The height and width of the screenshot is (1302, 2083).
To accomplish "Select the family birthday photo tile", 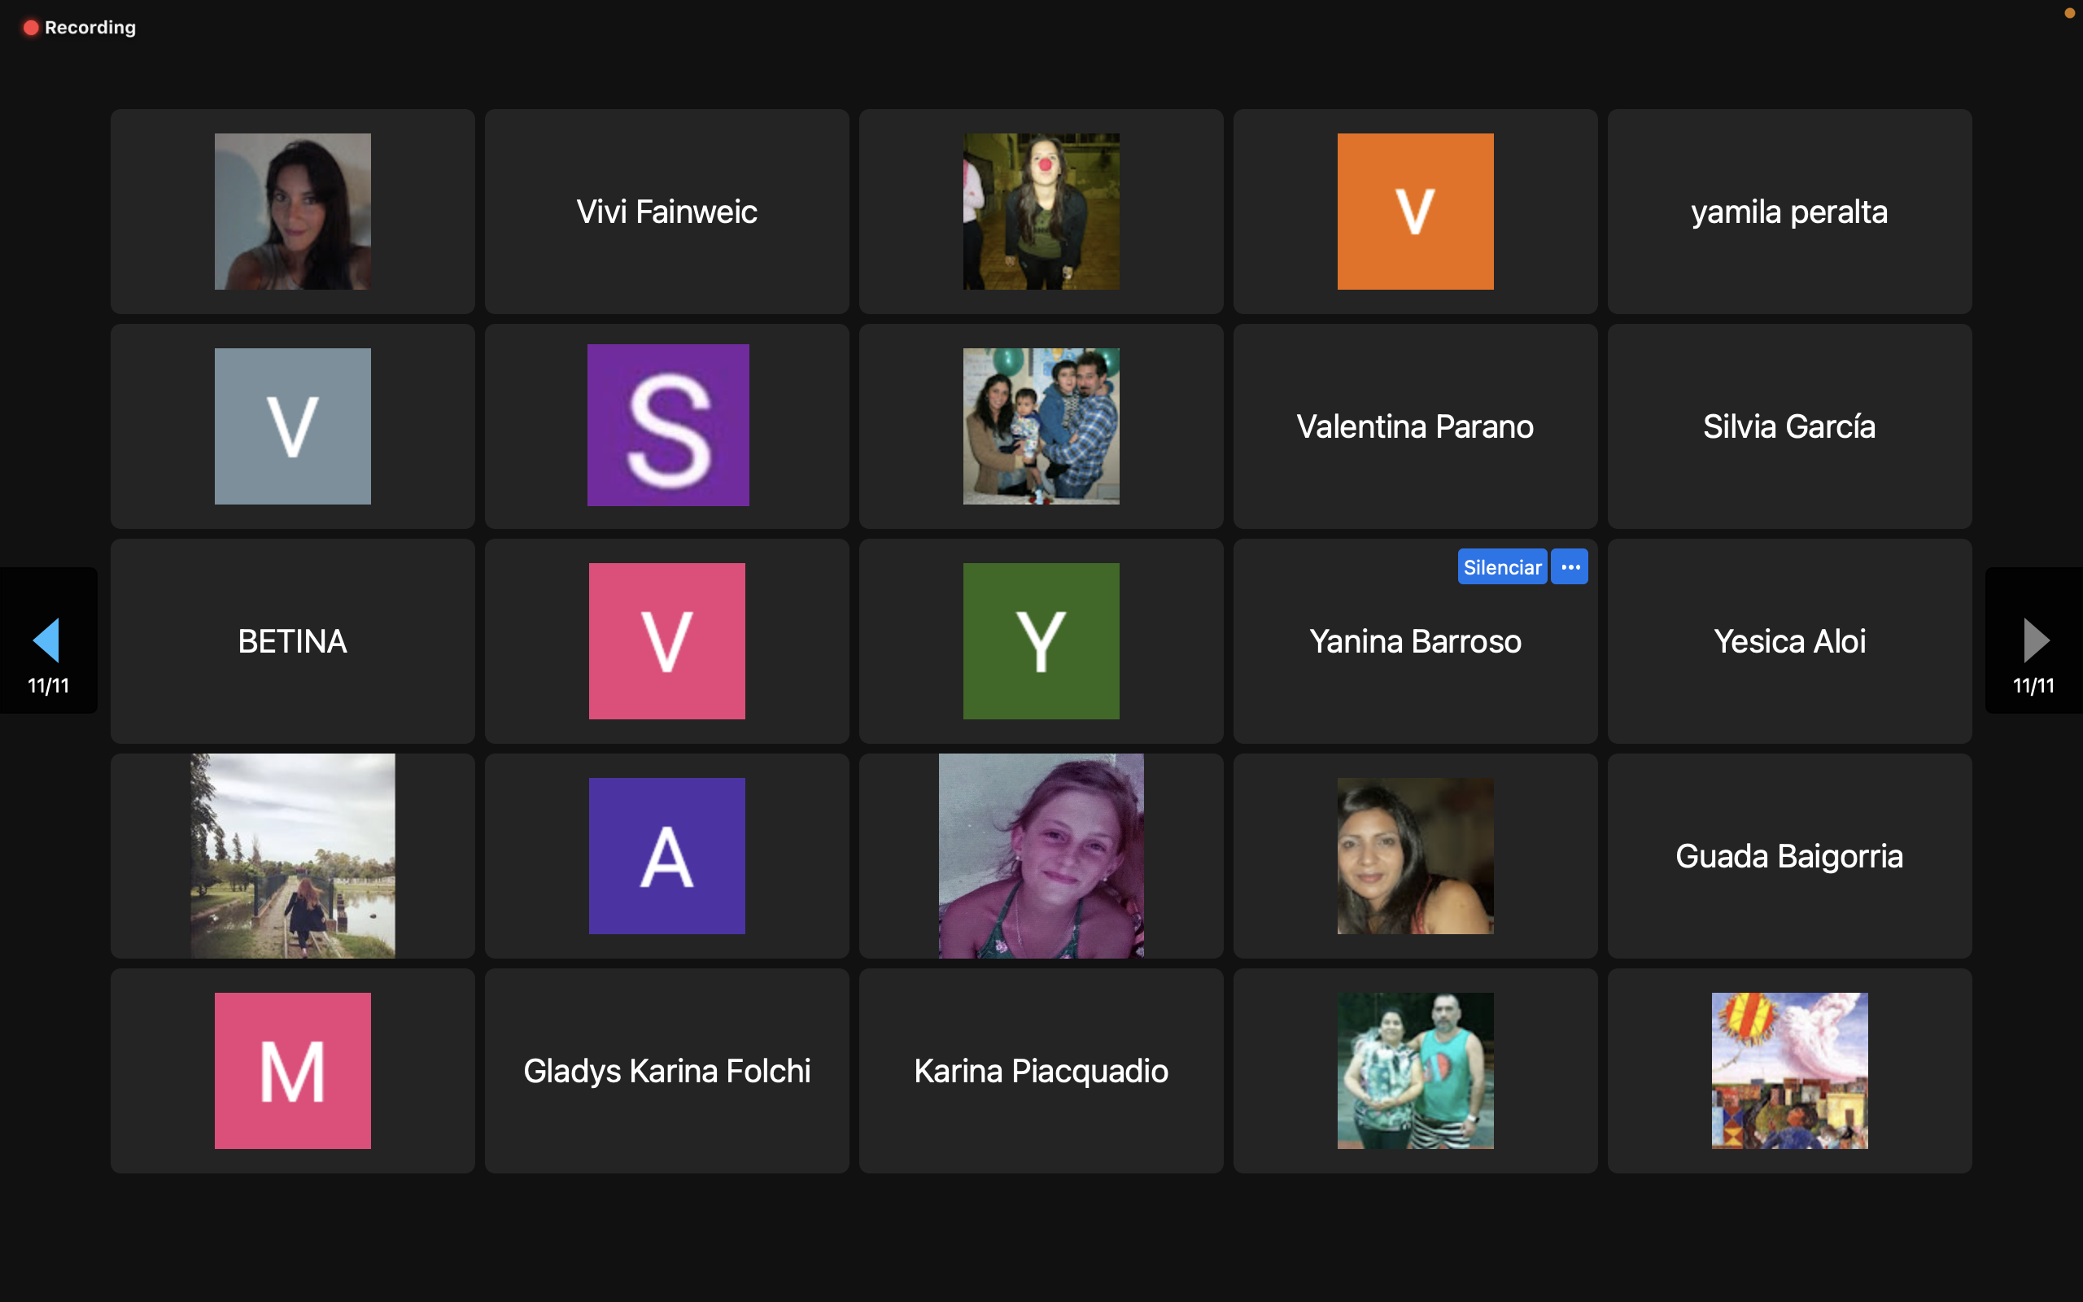I will (1041, 426).
